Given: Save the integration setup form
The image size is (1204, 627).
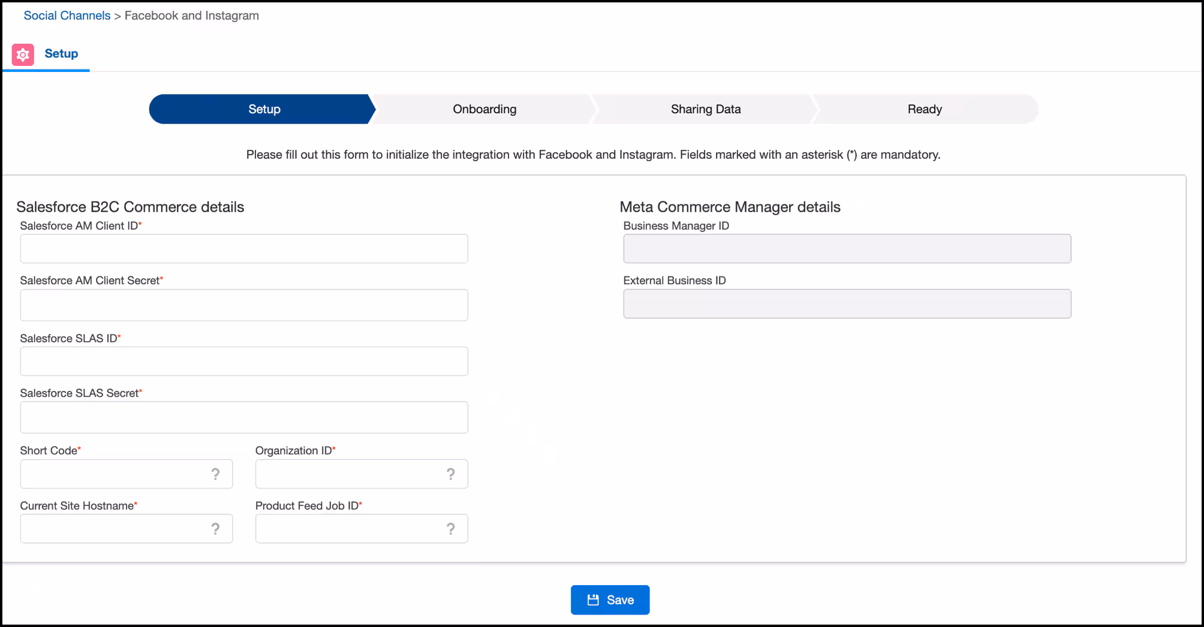Looking at the screenshot, I should pos(610,600).
